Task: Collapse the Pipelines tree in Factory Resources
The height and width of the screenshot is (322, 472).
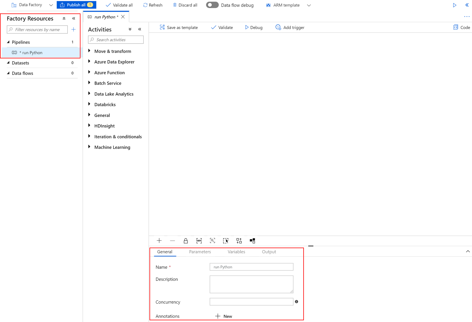Action: point(9,42)
